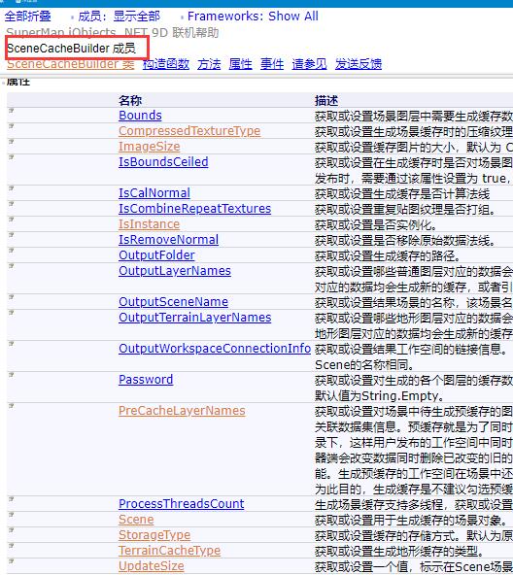Select description text 获取或设置是否实例化

[x=376, y=225]
